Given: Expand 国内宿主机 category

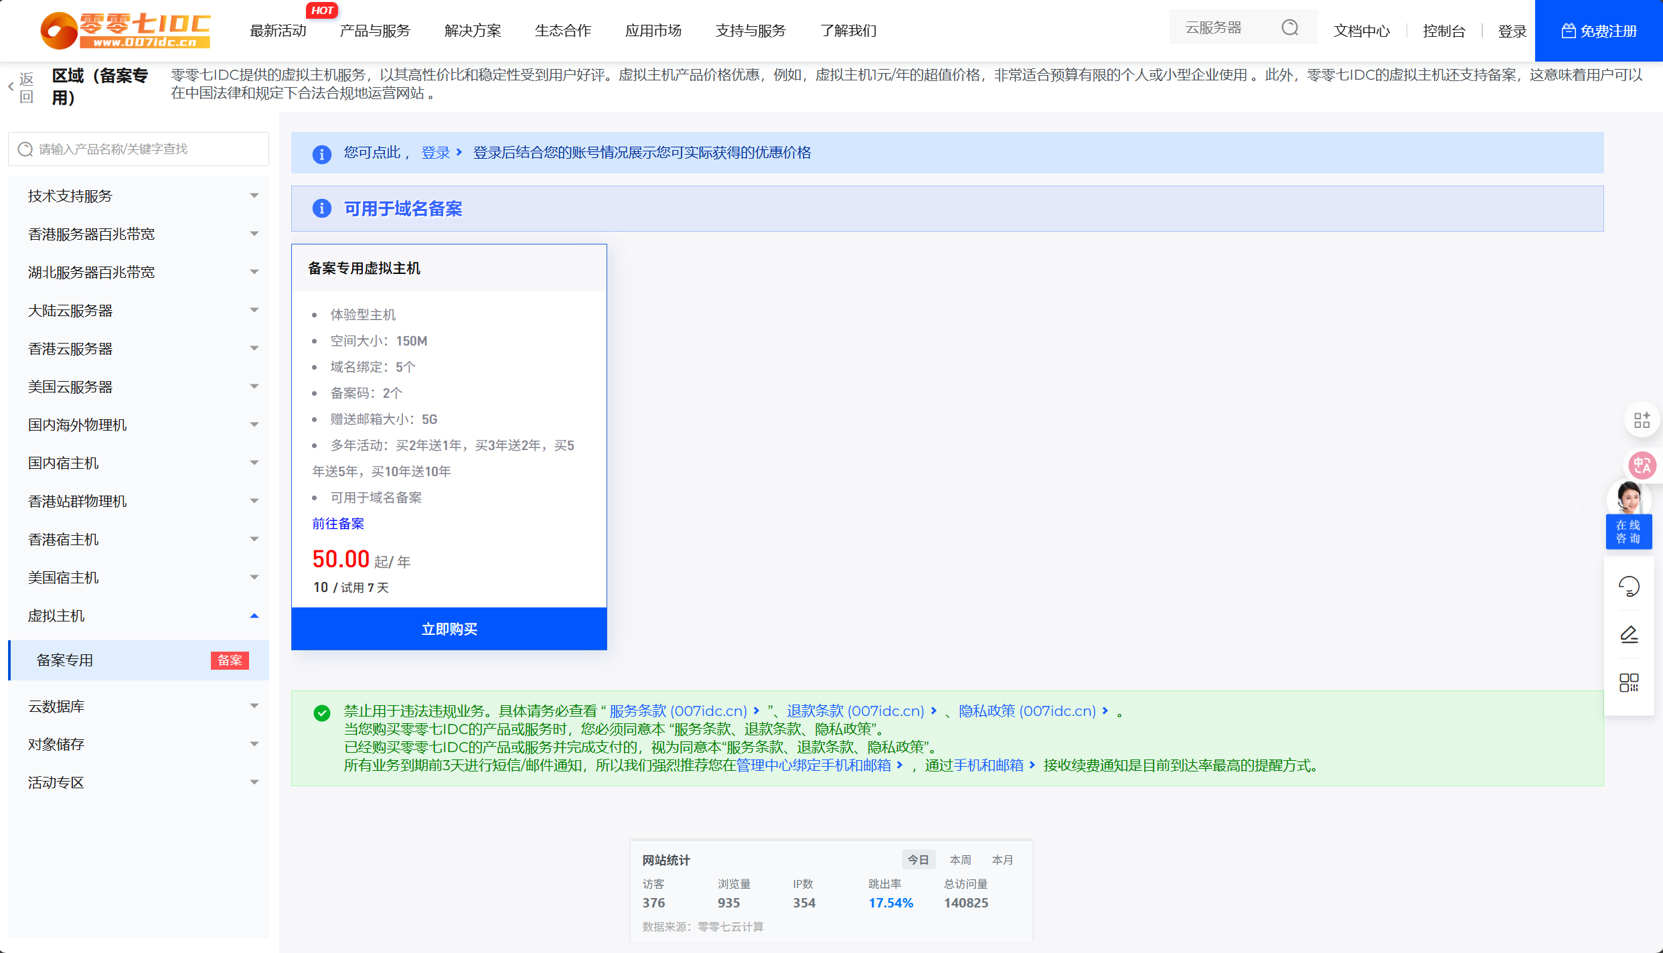Looking at the screenshot, I should coord(139,463).
